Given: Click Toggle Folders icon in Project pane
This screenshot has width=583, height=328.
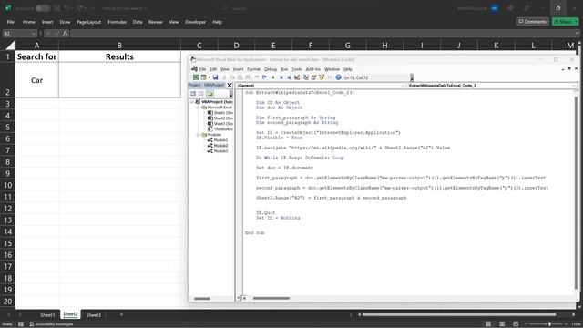Looking at the screenshot, I should 210,94.
